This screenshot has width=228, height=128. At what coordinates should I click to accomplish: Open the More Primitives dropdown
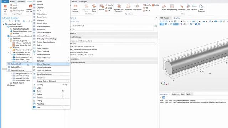click(75, 8)
